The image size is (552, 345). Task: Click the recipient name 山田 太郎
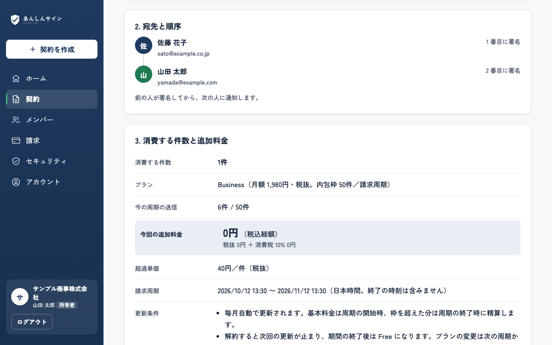[172, 71]
